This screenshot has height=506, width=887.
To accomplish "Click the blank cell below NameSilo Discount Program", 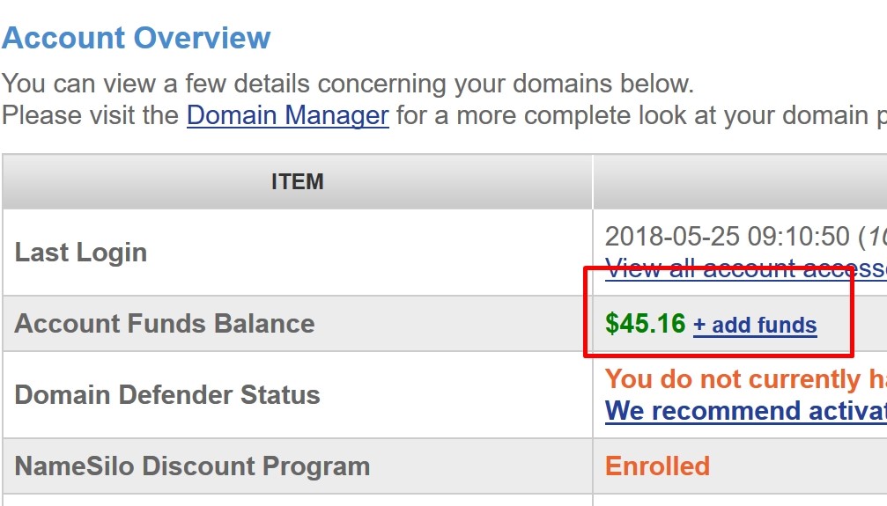I will pos(297,500).
